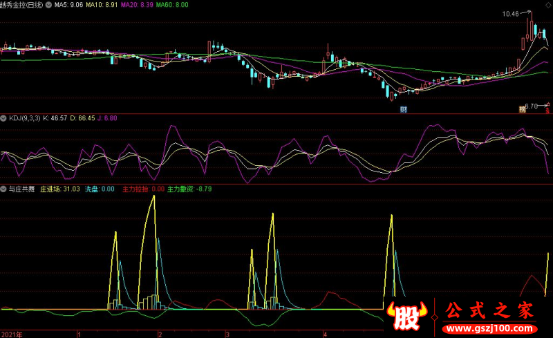Select the green MA60 moving average label

171,6
